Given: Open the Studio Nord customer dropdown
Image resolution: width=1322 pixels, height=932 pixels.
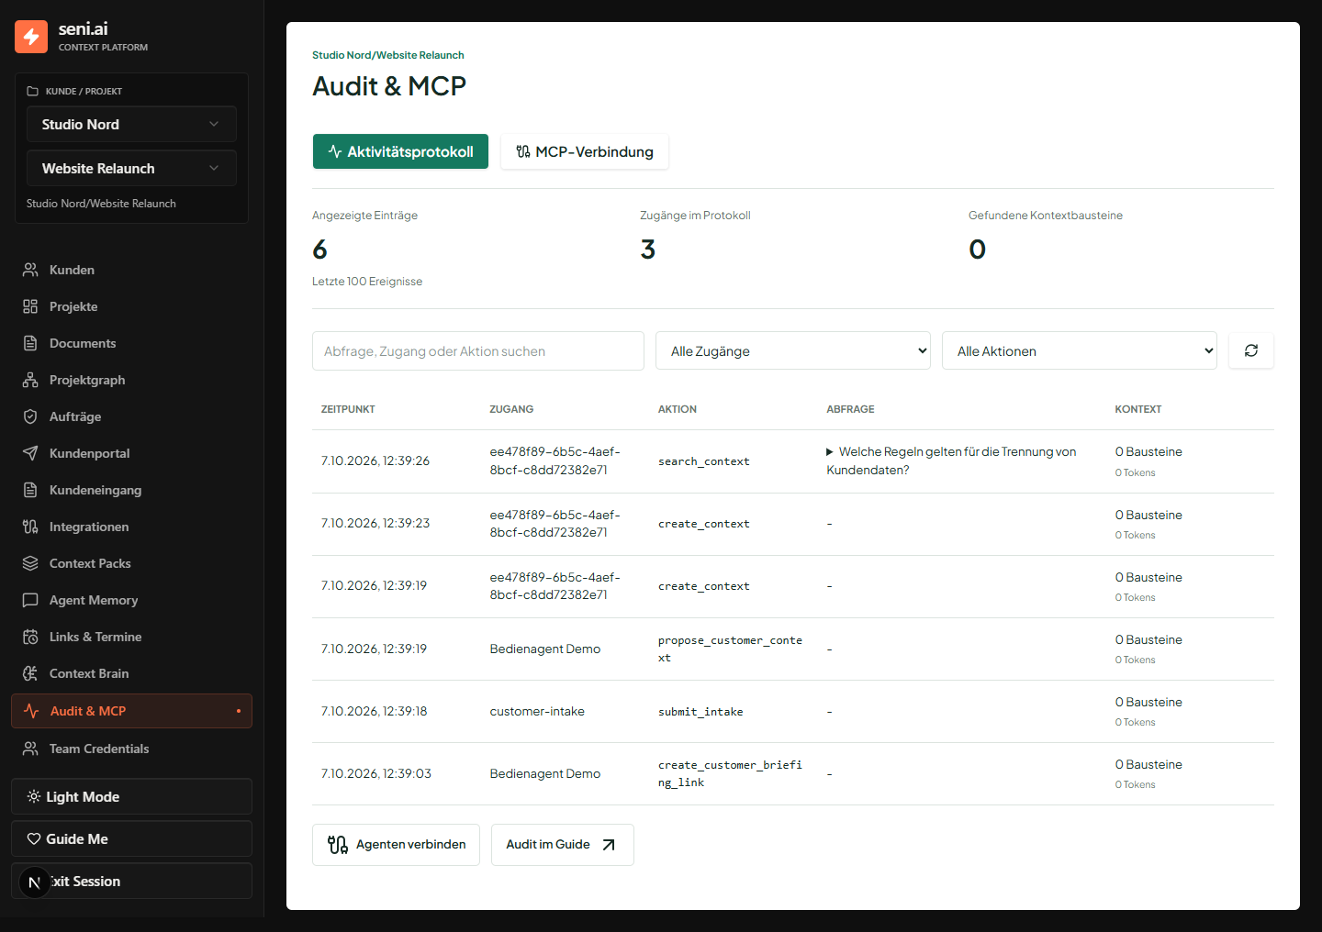Looking at the screenshot, I should [131, 124].
